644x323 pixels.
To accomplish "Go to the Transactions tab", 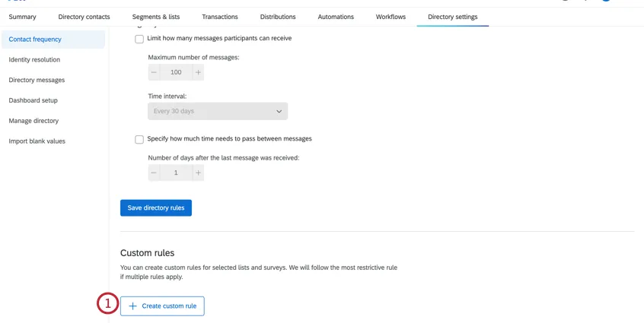I will click(x=220, y=17).
